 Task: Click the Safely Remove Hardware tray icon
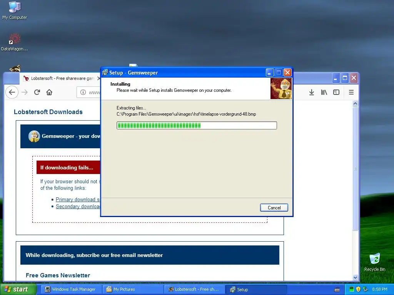[x=366, y=289]
